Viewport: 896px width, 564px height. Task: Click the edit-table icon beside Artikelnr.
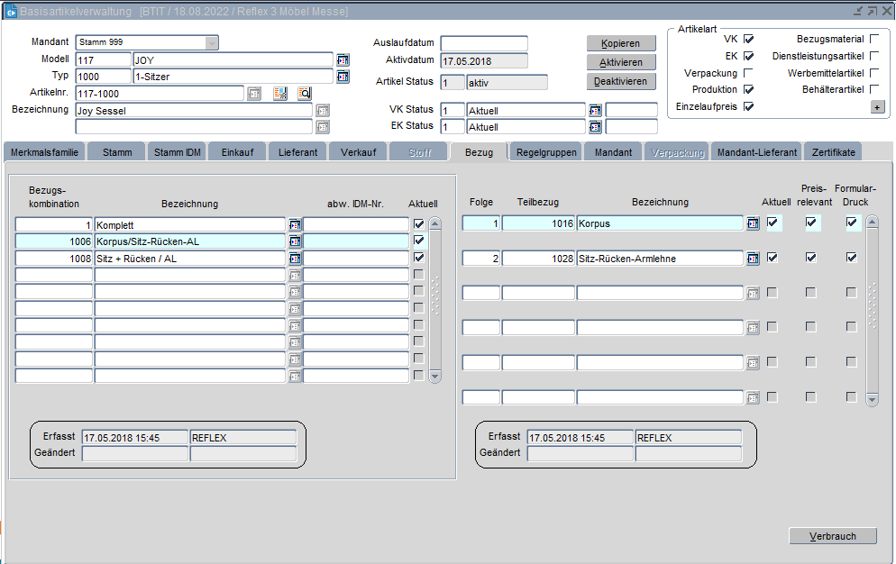pos(280,94)
